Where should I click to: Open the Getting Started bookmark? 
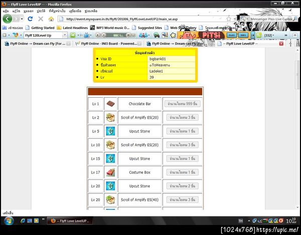pos(40,28)
